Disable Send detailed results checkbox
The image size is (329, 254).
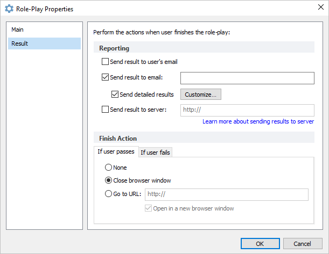click(115, 95)
